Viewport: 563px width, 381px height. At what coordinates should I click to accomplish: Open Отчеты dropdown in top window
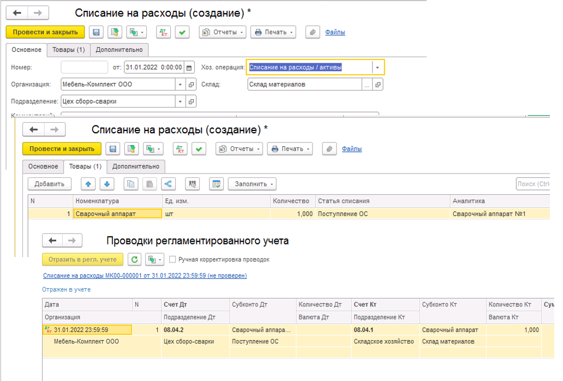(223, 32)
